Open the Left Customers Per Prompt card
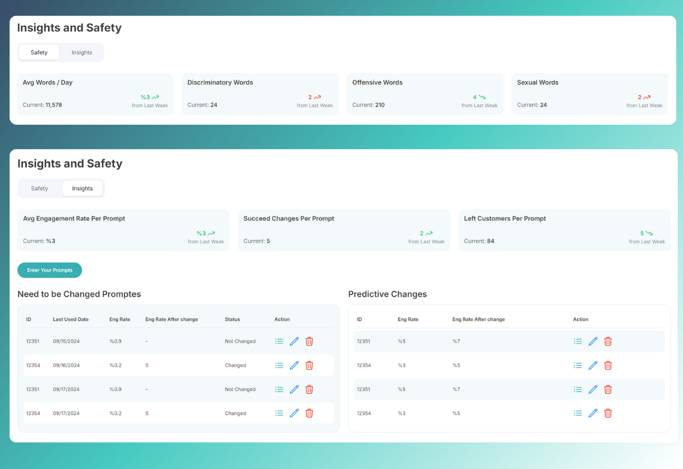This screenshot has width=683, height=469. point(564,230)
